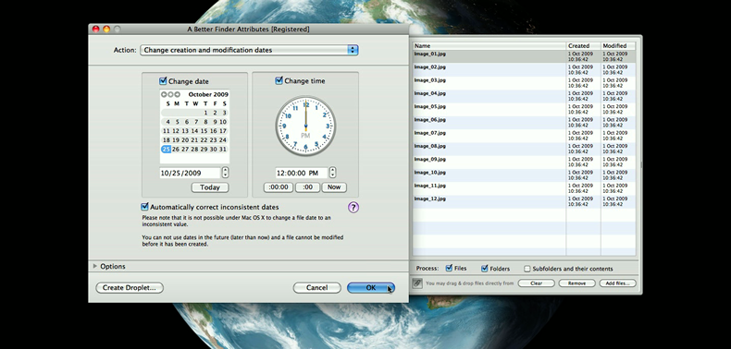Select day 7 in October calendar

pyautogui.click(x=196, y=122)
